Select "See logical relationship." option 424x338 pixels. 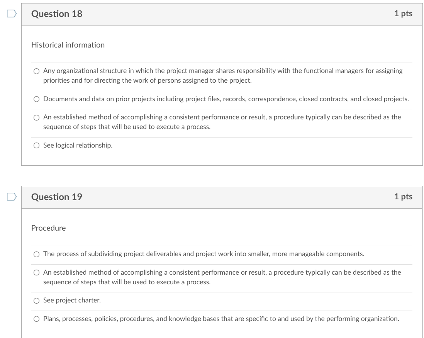[36, 145]
